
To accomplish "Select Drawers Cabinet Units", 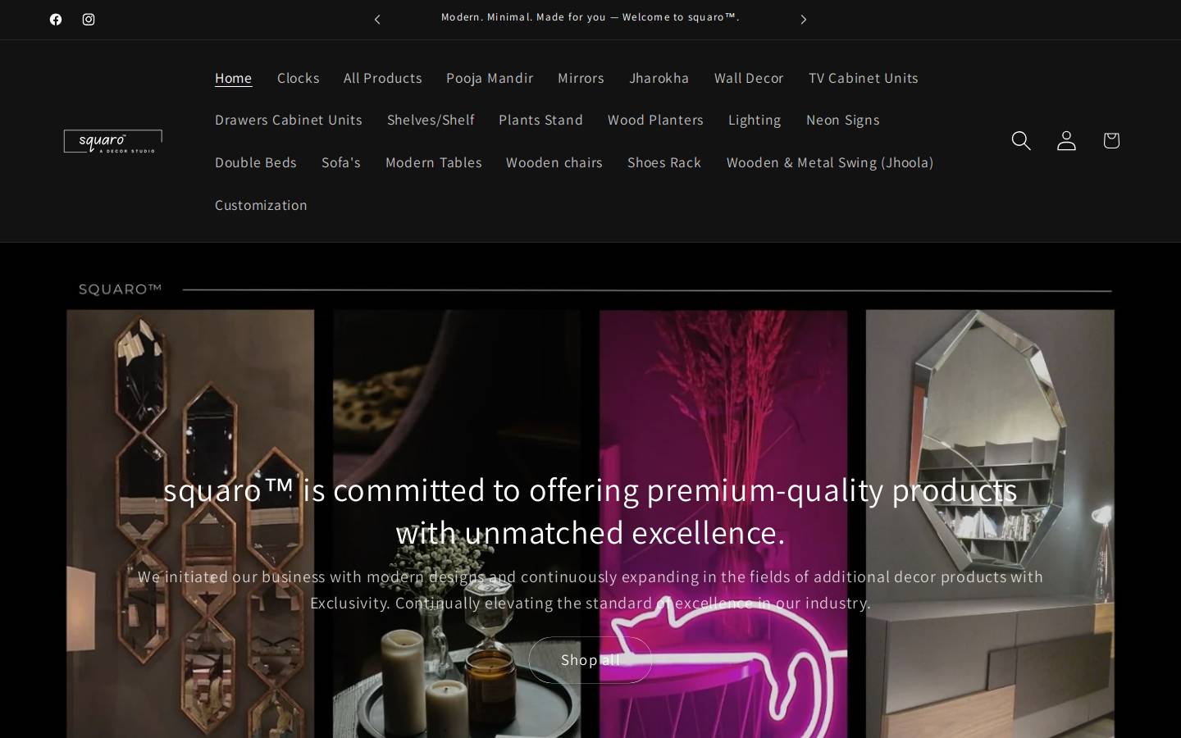I will tap(289, 120).
